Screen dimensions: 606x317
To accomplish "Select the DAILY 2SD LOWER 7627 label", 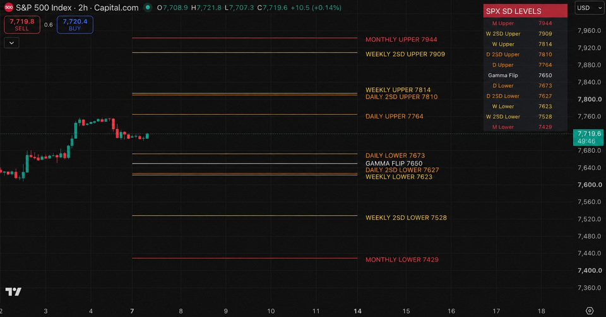I will (402, 170).
